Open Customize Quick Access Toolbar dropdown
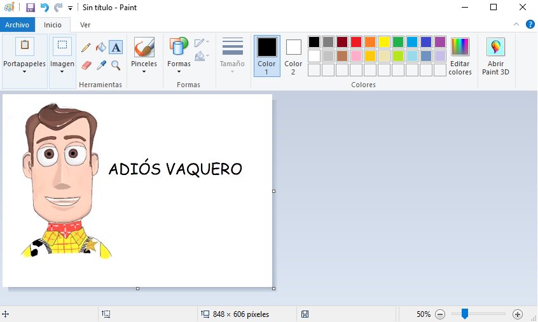Image resolution: width=538 pixels, height=322 pixels. pos(71,8)
